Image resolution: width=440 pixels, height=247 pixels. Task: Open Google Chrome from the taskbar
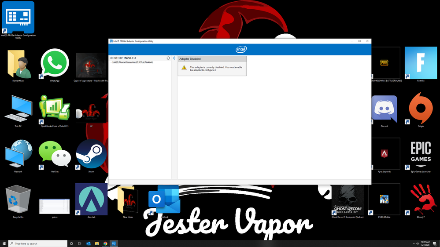[x=105, y=243]
